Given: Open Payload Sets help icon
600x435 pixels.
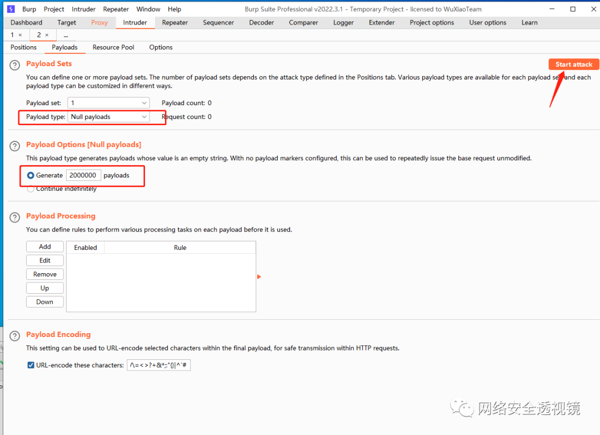Looking at the screenshot, I should tap(14, 65).
